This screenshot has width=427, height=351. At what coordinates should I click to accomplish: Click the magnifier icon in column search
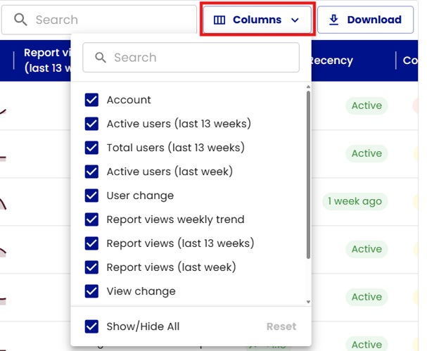click(101, 58)
